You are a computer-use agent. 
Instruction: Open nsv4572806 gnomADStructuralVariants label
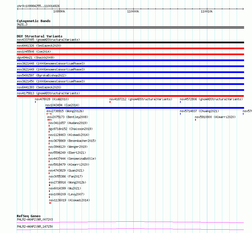(211, 99)
